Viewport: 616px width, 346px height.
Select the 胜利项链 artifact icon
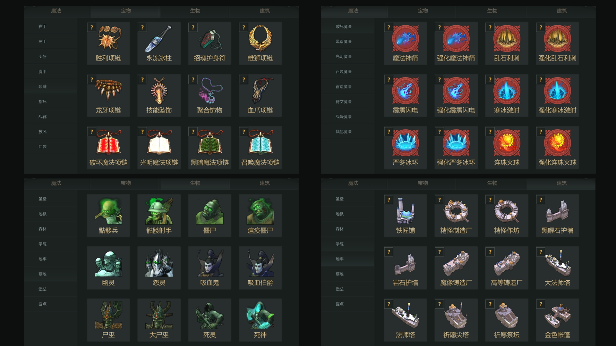tap(108, 39)
